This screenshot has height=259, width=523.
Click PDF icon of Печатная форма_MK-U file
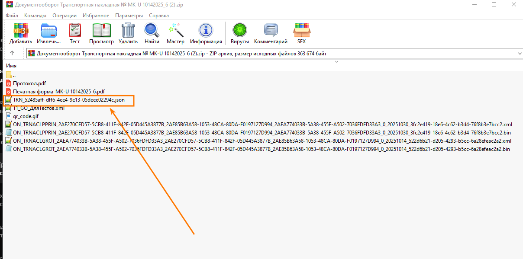(9, 92)
